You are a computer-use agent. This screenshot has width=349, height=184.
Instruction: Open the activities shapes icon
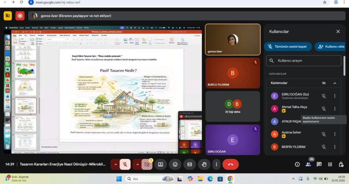tap(330, 164)
